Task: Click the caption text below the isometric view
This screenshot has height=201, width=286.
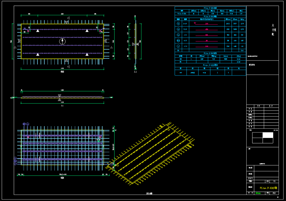Action: (149, 194)
